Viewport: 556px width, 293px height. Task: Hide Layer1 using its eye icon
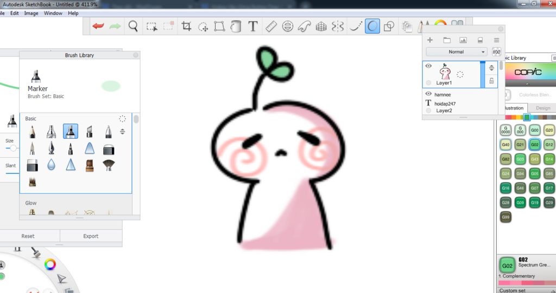(x=428, y=66)
